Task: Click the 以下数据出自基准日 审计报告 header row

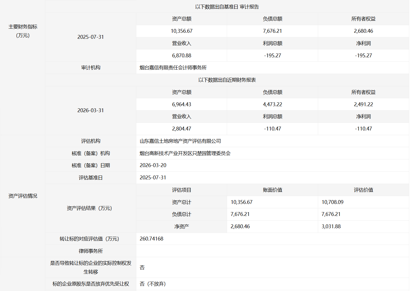Action: tap(227, 7)
